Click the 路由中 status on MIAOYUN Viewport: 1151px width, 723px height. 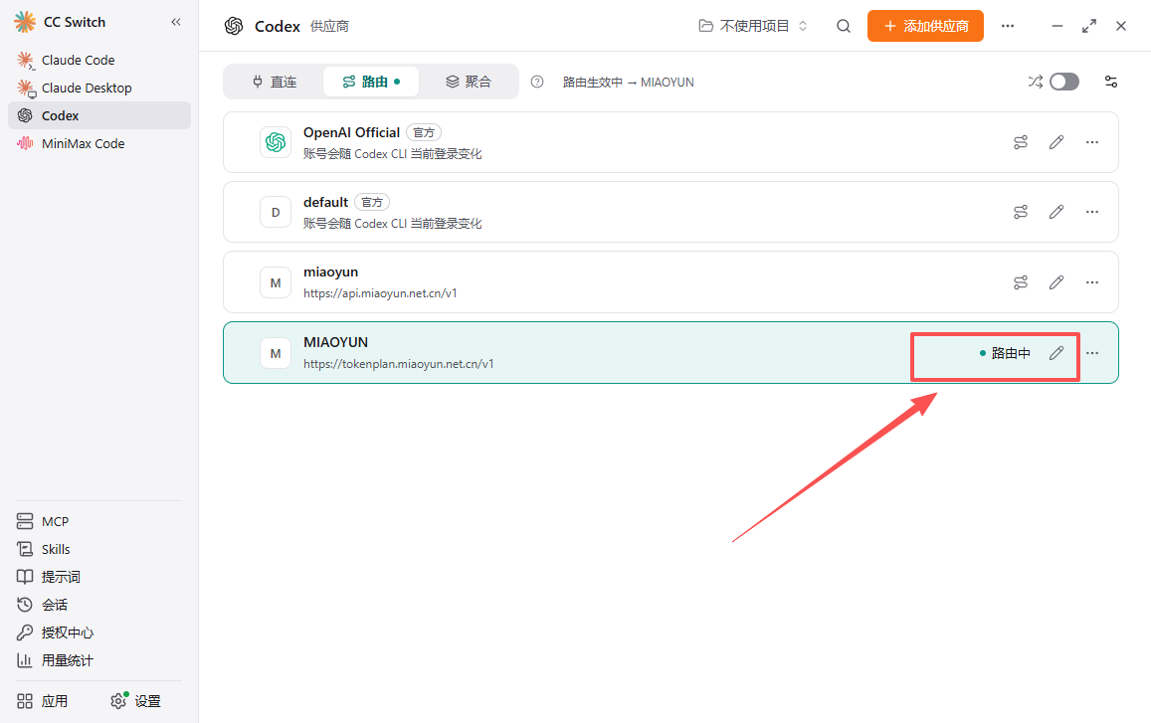[1005, 353]
